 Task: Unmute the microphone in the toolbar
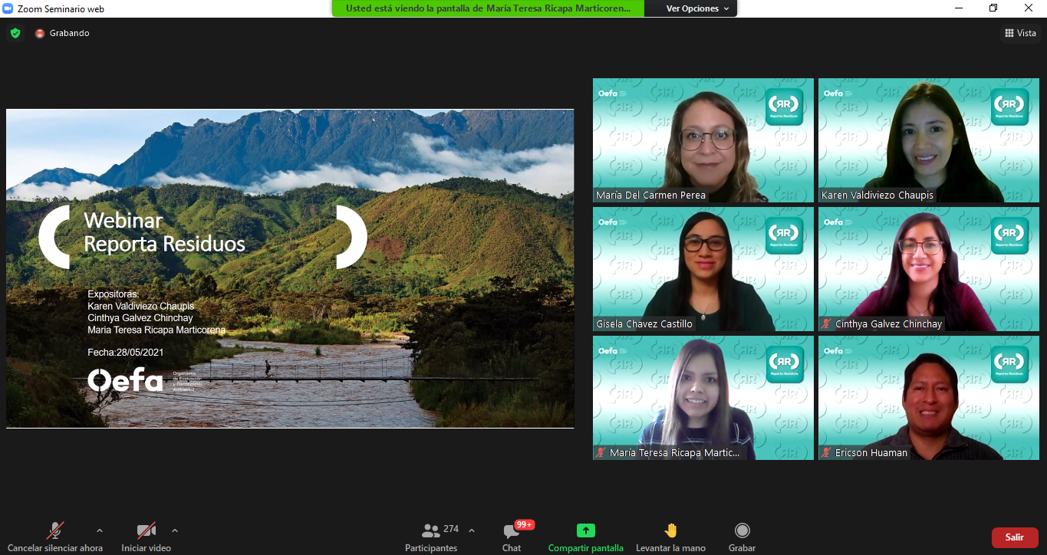[54, 530]
